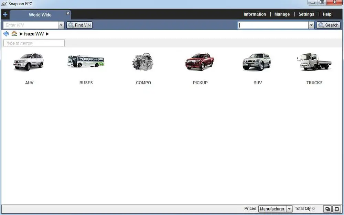The image size is (344, 215).
Task: Select the COMPO engine image
Action: point(143,62)
